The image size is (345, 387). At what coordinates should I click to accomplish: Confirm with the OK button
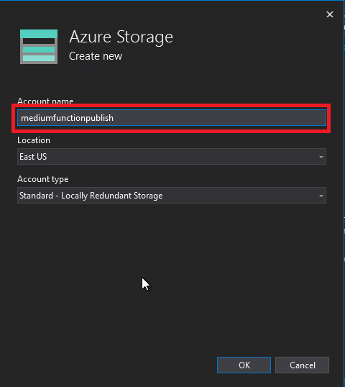pos(244,365)
